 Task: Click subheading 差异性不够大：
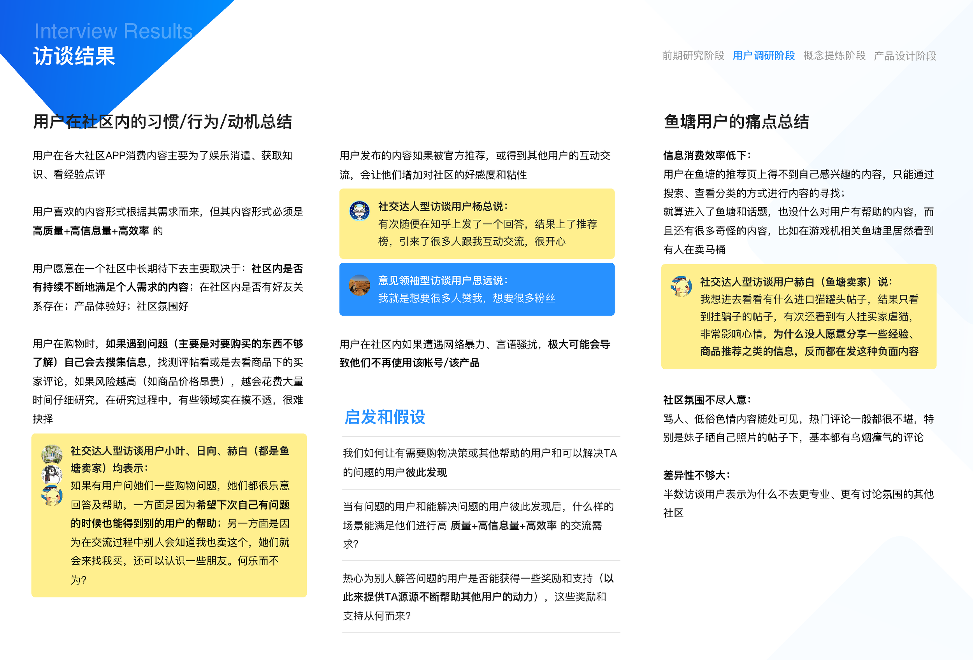pos(697,475)
